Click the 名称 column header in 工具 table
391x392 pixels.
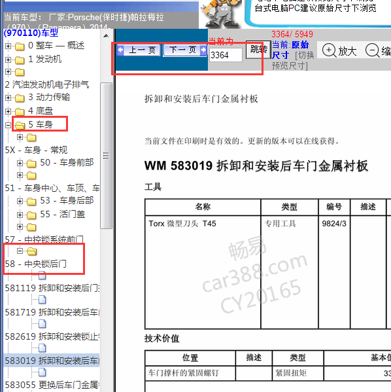pyautogui.click(x=203, y=207)
